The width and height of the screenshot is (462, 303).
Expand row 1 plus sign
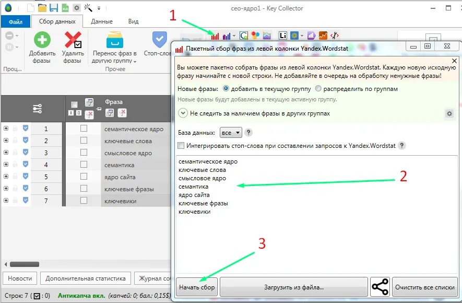[x=6, y=128]
